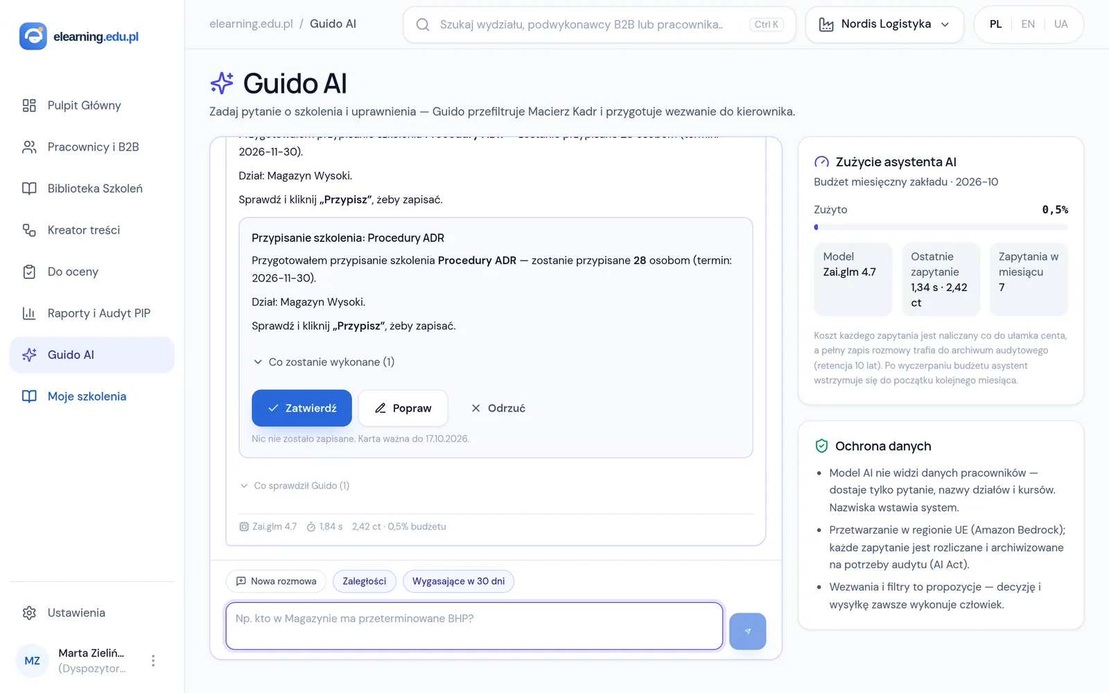Click the Zai.glm 4.7 model footer label
Image resolution: width=1109 pixels, height=693 pixels.
(x=268, y=527)
